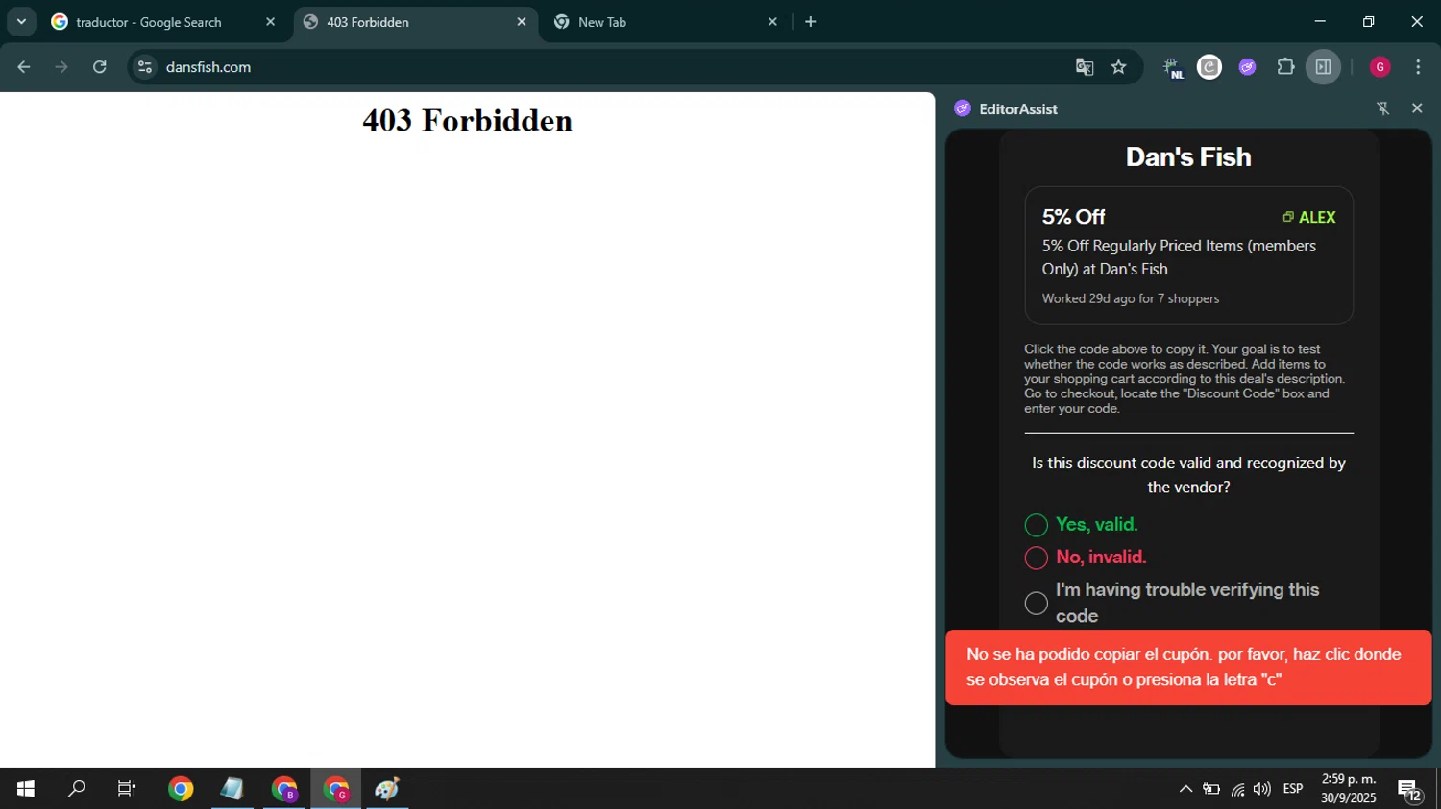Go forward to the next page
The height and width of the screenshot is (809, 1441).
click(x=61, y=67)
